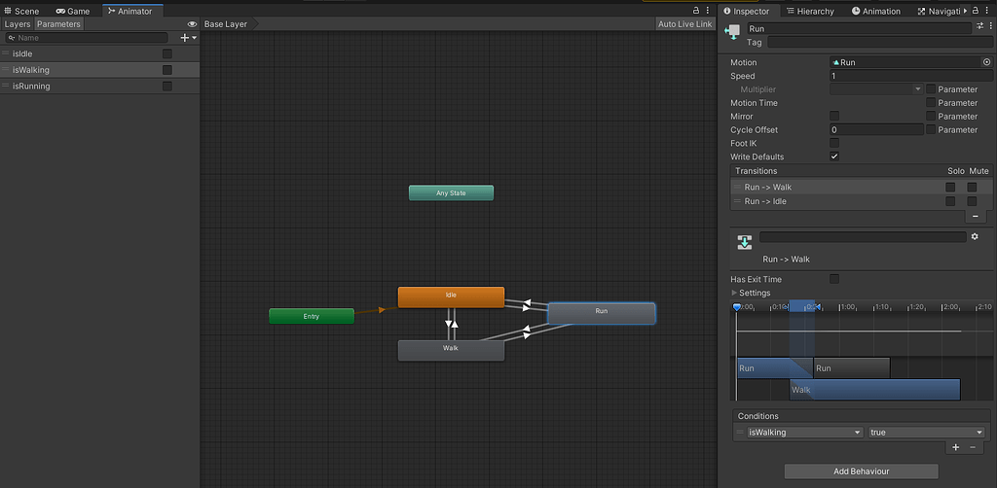
Task: Remove transition with the minus button under Transitions
Action: tap(976, 216)
